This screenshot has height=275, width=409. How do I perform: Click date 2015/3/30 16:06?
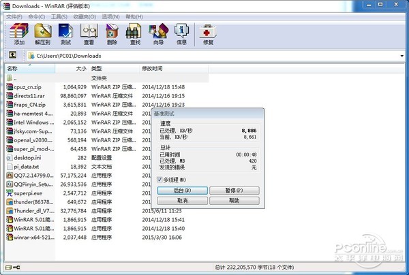[x=162, y=238]
